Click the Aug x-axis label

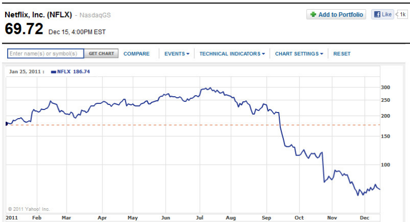[231, 218]
